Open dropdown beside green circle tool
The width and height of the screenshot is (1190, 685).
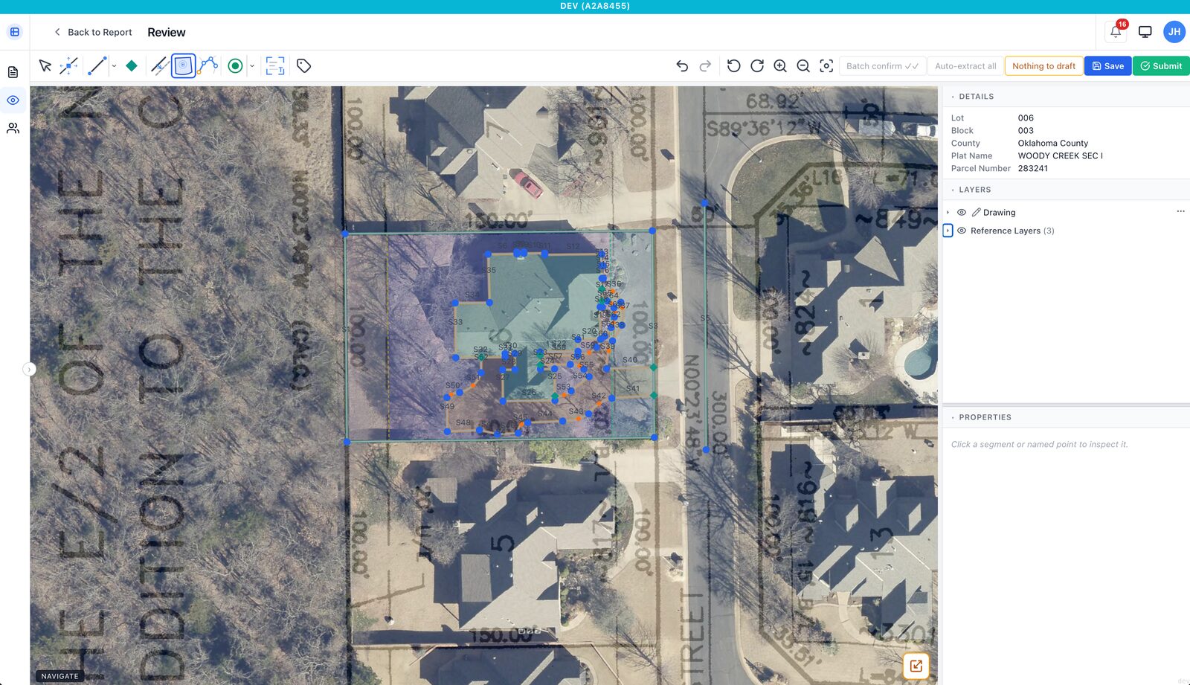click(252, 65)
